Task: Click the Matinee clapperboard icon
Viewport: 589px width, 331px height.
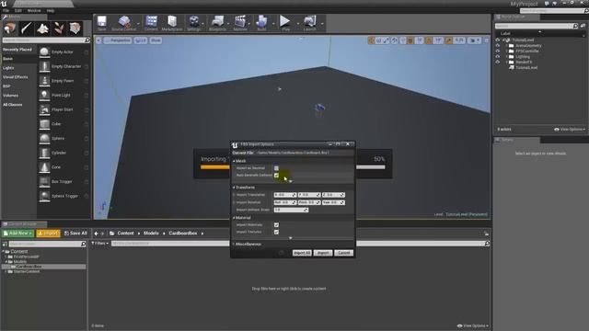Action: [240, 23]
